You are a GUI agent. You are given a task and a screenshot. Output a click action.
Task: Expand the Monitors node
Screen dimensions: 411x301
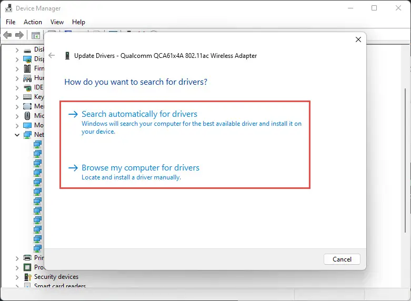17,126
